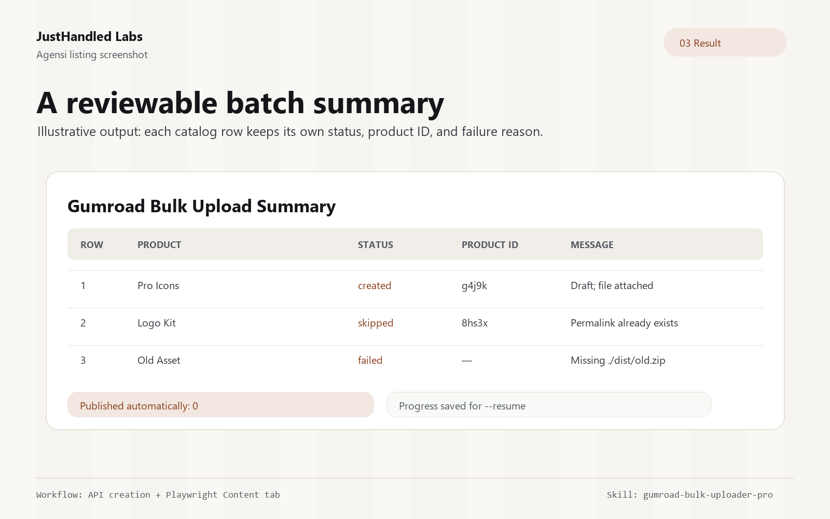830x519 pixels.
Task: Select the 'Pro Icons' product cell
Action: pyautogui.click(x=158, y=285)
